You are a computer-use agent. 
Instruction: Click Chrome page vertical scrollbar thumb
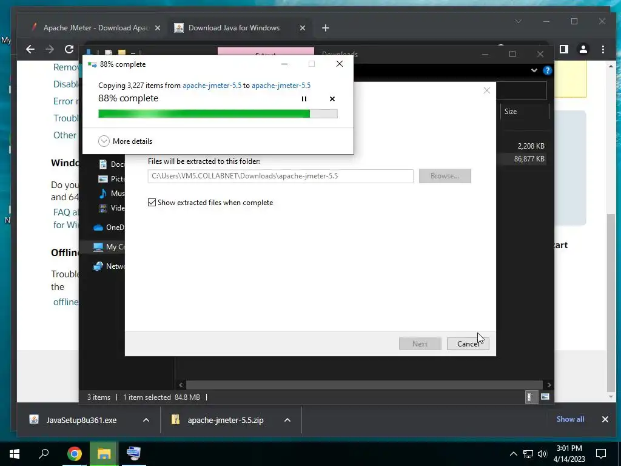coord(611,302)
